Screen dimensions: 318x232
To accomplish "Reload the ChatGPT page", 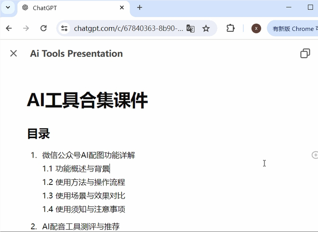I will 44,28.
